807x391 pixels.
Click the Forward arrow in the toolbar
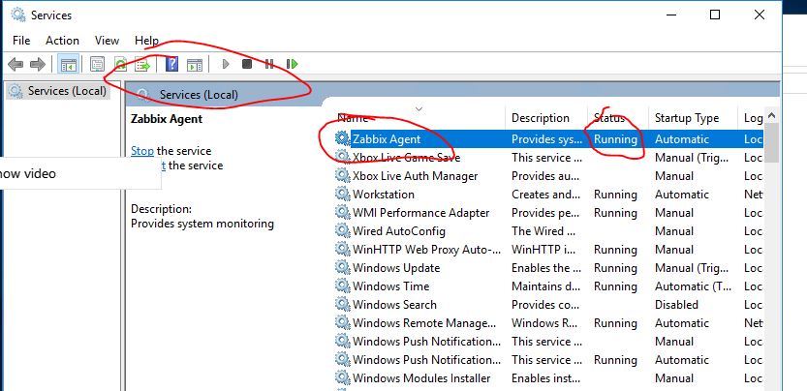pyautogui.click(x=37, y=65)
